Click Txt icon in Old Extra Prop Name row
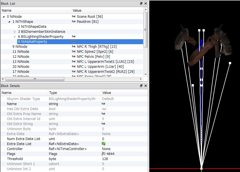 [x=103, y=114]
